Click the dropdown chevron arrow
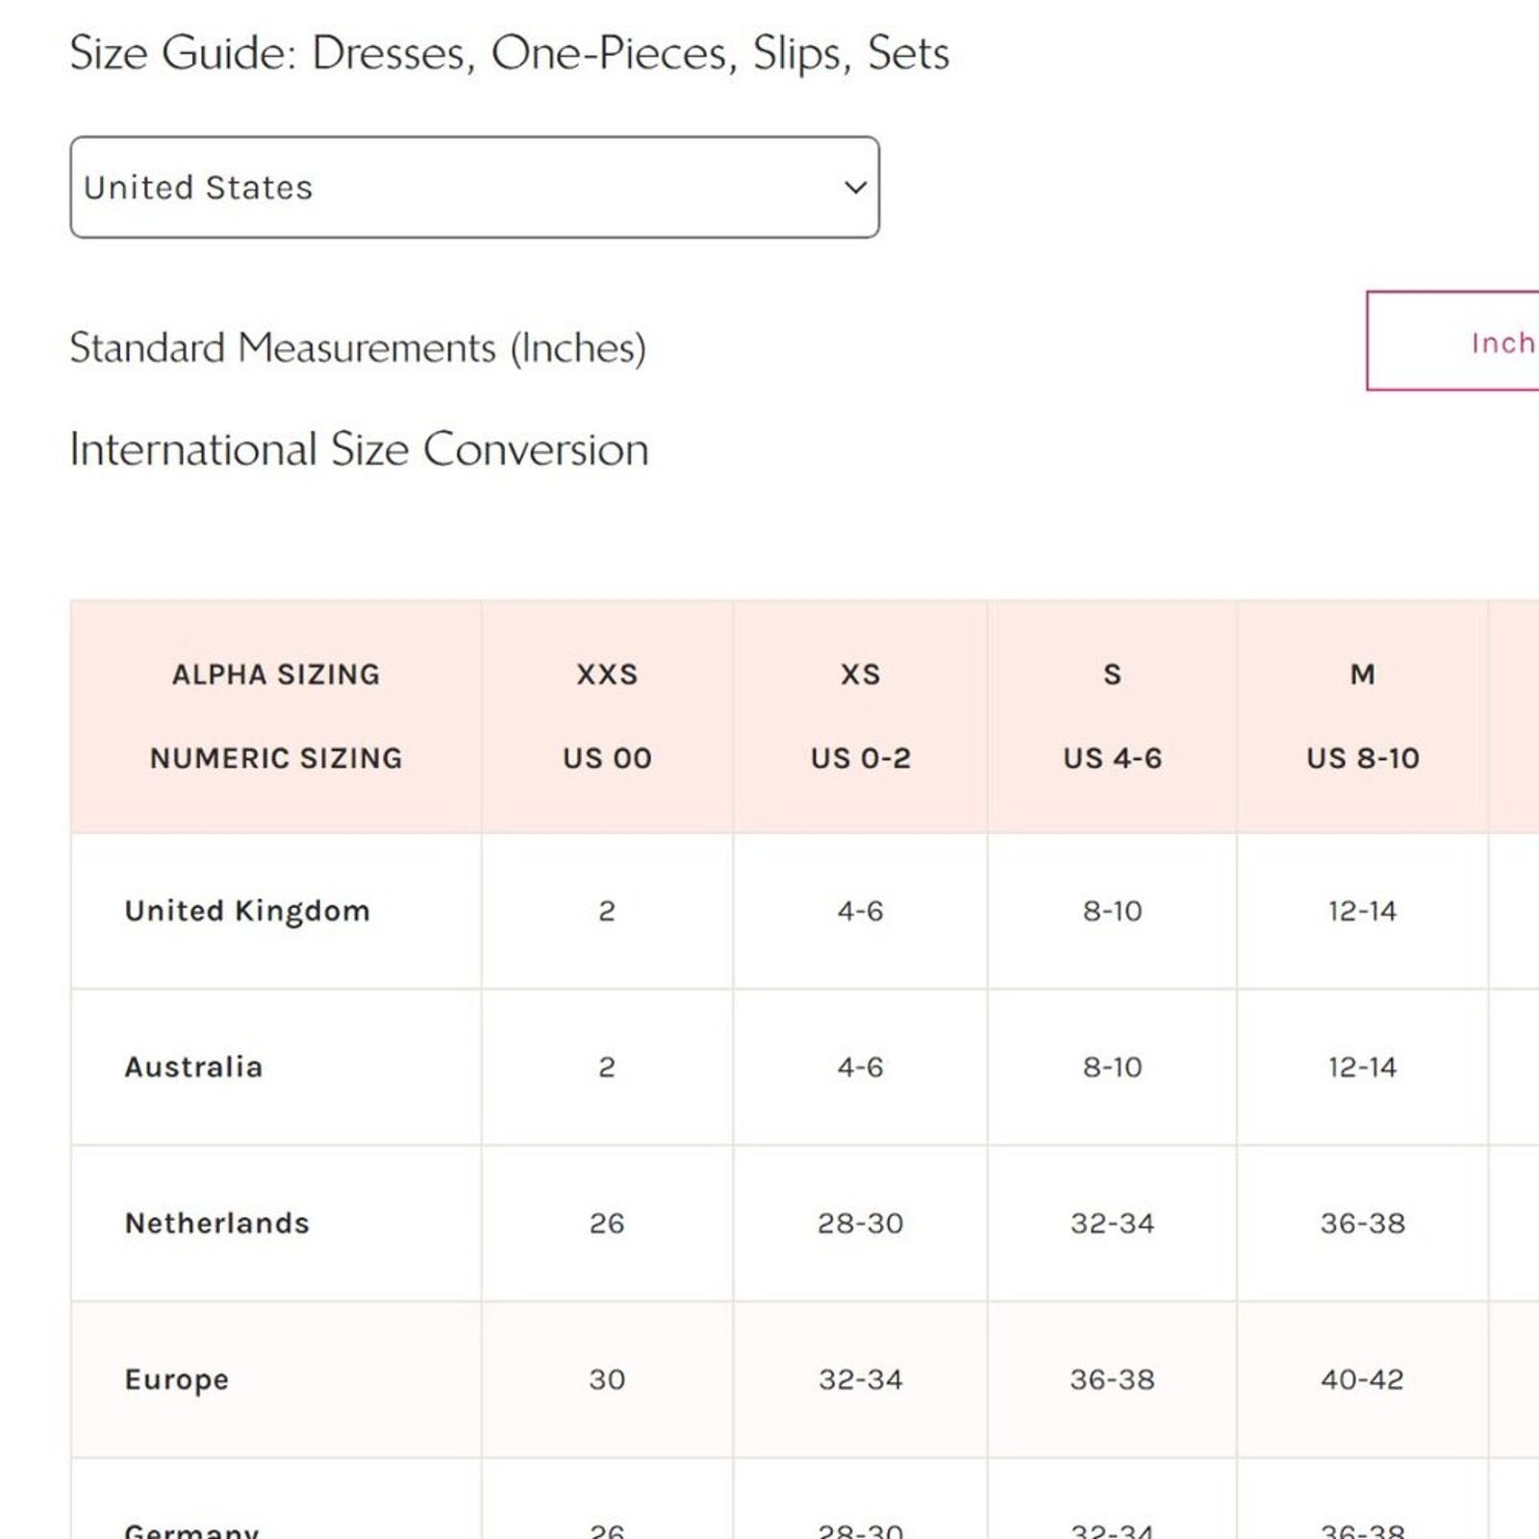 click(855, 188)
